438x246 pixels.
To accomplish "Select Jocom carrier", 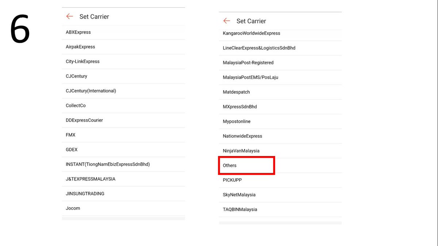I will 123,208.
